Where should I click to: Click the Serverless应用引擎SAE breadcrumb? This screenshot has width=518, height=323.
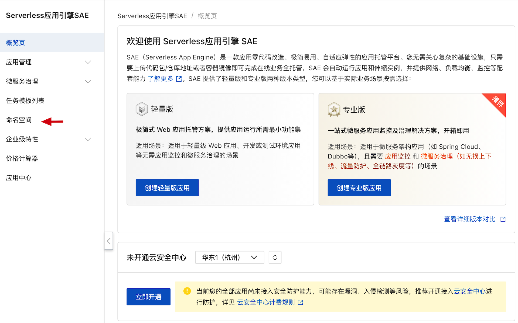point(152,16)
